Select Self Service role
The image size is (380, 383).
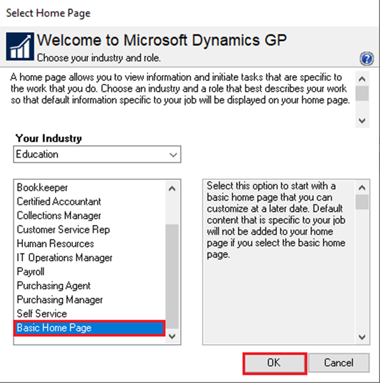[90, 313]
